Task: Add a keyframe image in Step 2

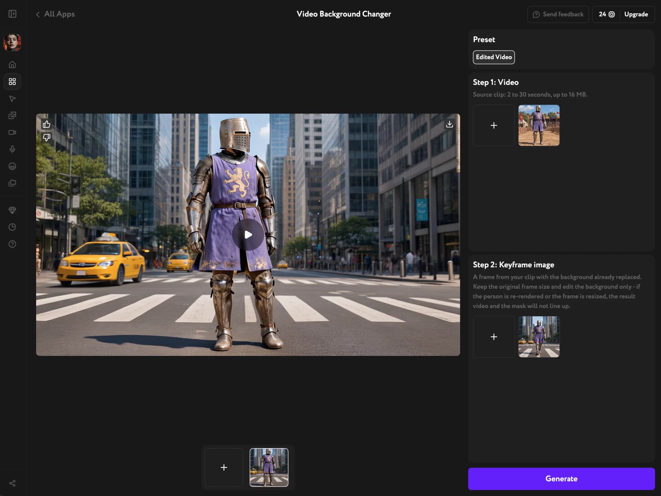Action: point(494,337)
